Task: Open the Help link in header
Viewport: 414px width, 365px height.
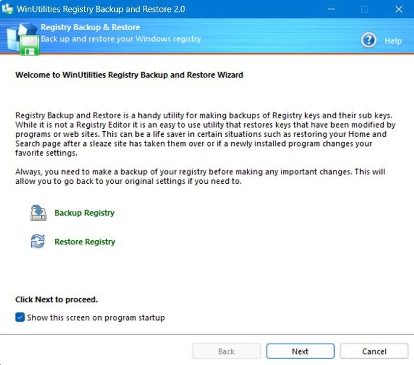Action: [393, 41]
